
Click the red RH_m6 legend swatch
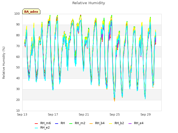(x=36, y=124)
